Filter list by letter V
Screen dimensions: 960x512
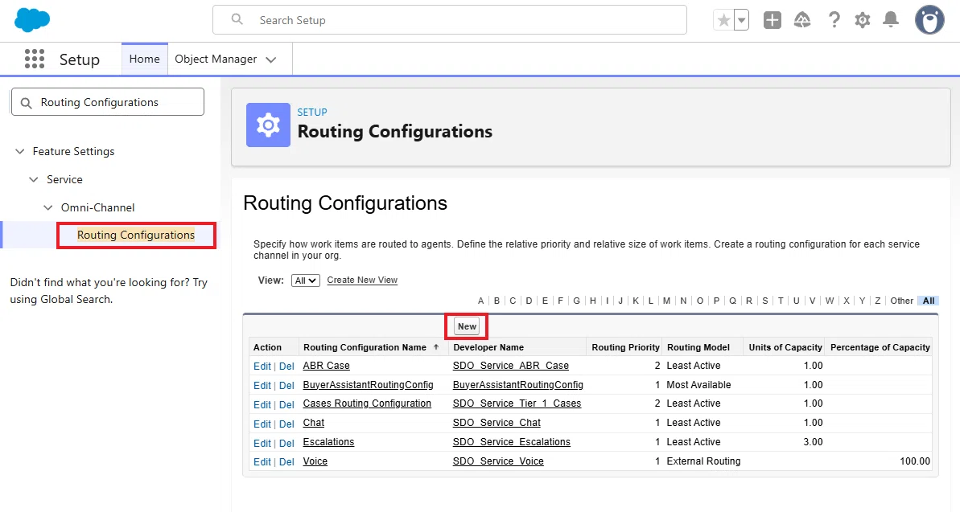click(813, 301)
